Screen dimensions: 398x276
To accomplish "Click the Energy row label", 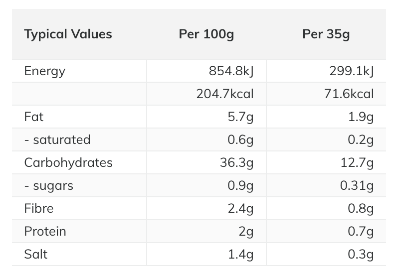I will point(45,71).
